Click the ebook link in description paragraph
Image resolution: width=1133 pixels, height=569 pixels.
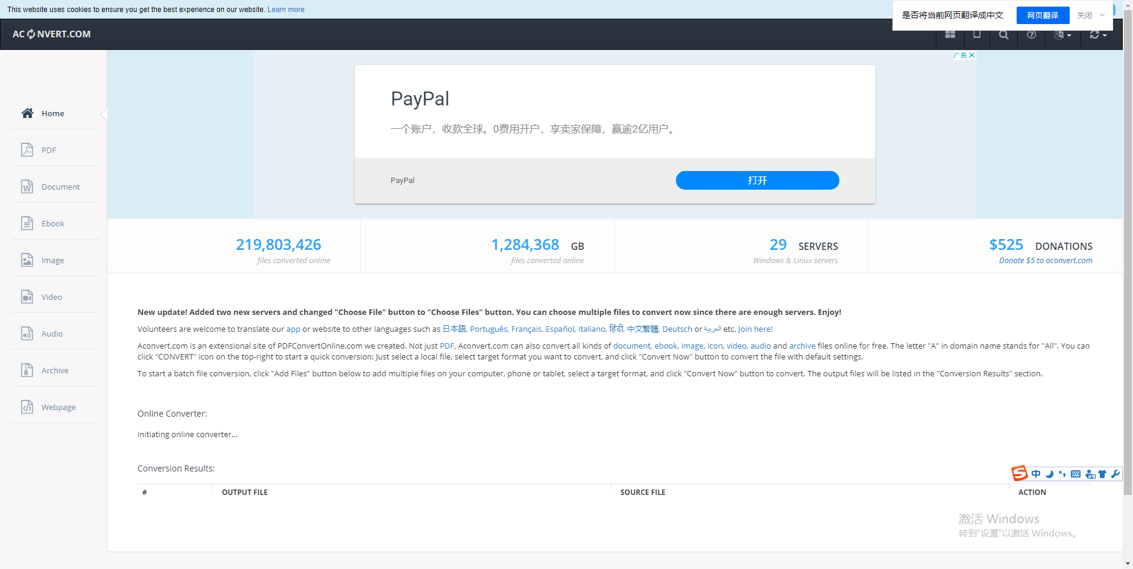666,346
